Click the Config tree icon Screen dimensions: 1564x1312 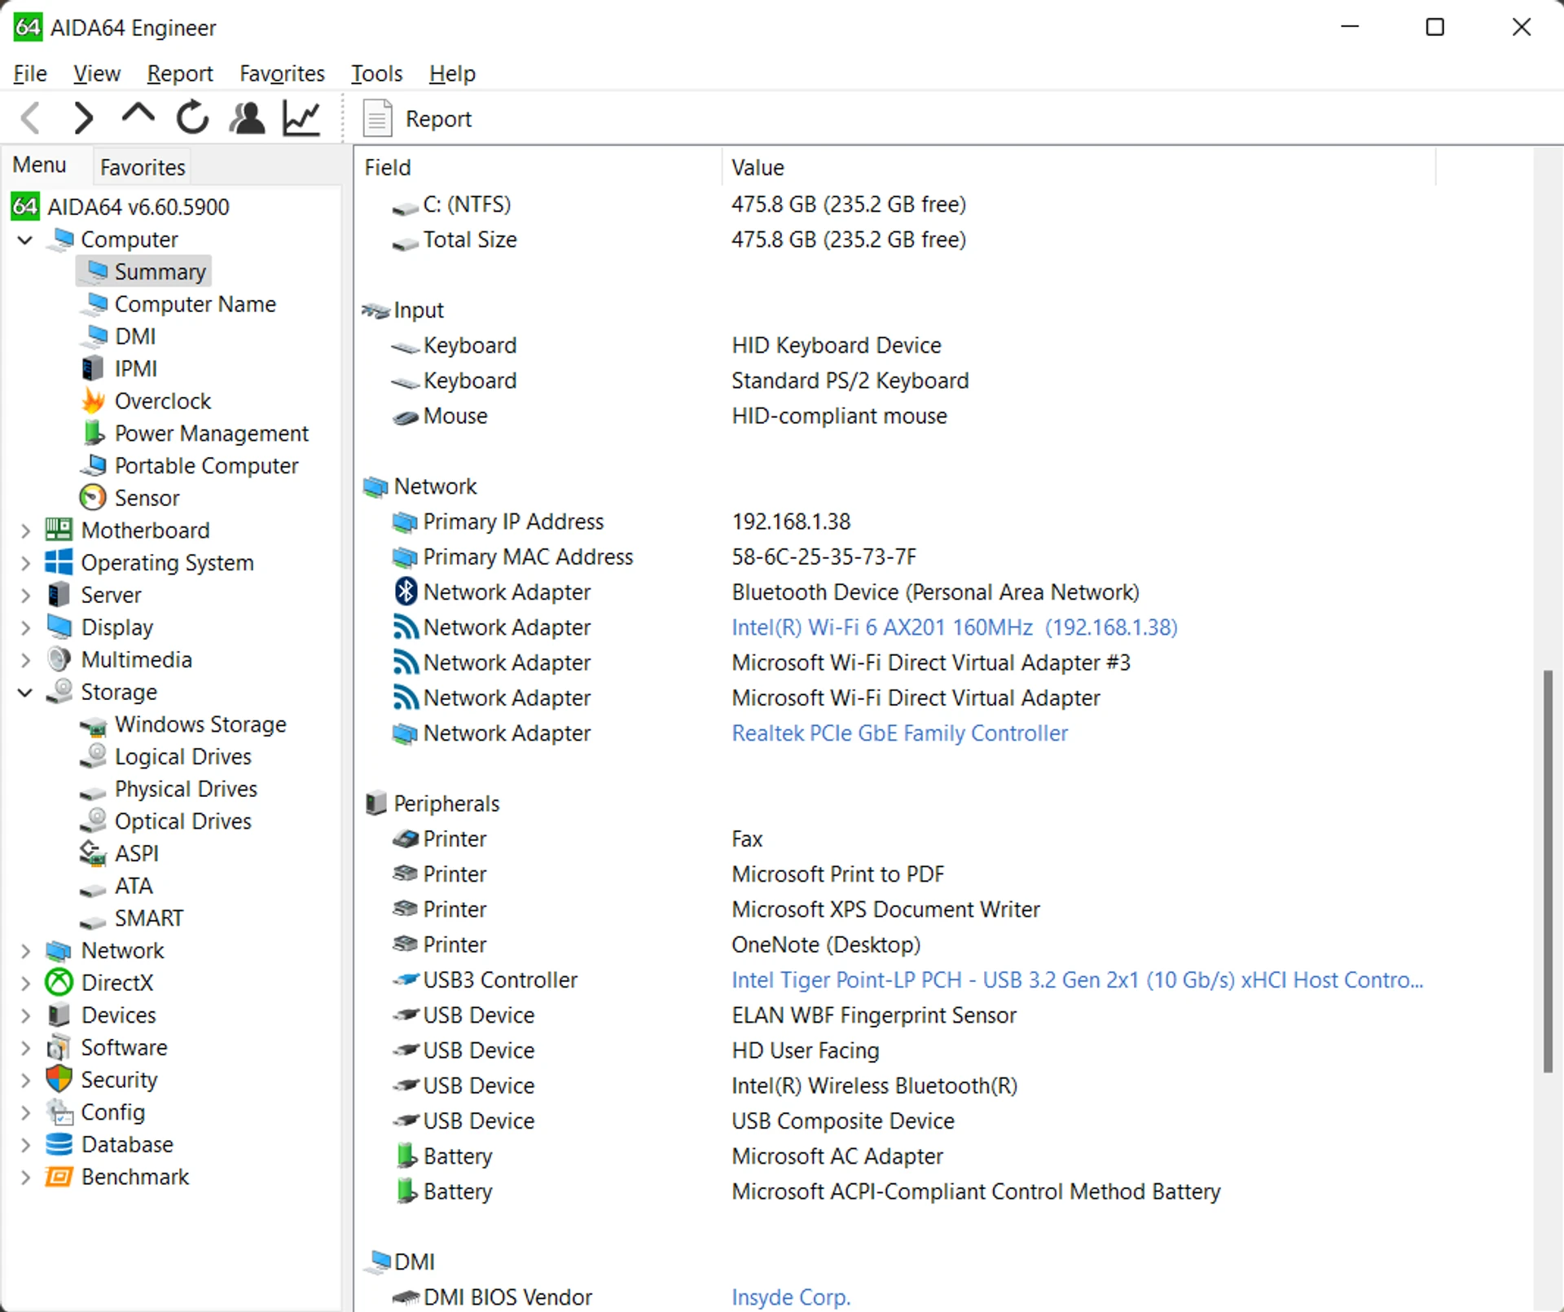point(59,1112)
